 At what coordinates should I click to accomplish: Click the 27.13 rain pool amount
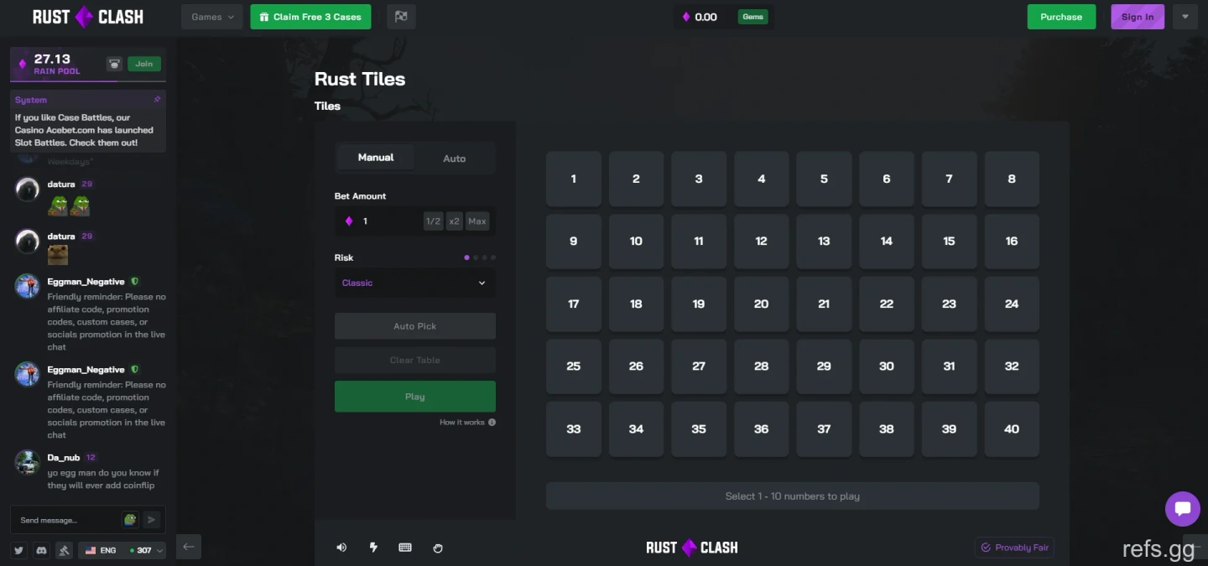[52, 59]
